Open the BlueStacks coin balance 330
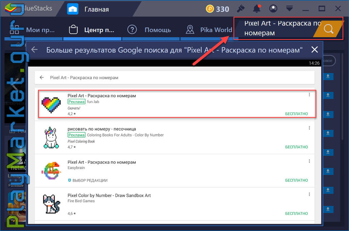349x231 pixels. click(x=217, y=9)
